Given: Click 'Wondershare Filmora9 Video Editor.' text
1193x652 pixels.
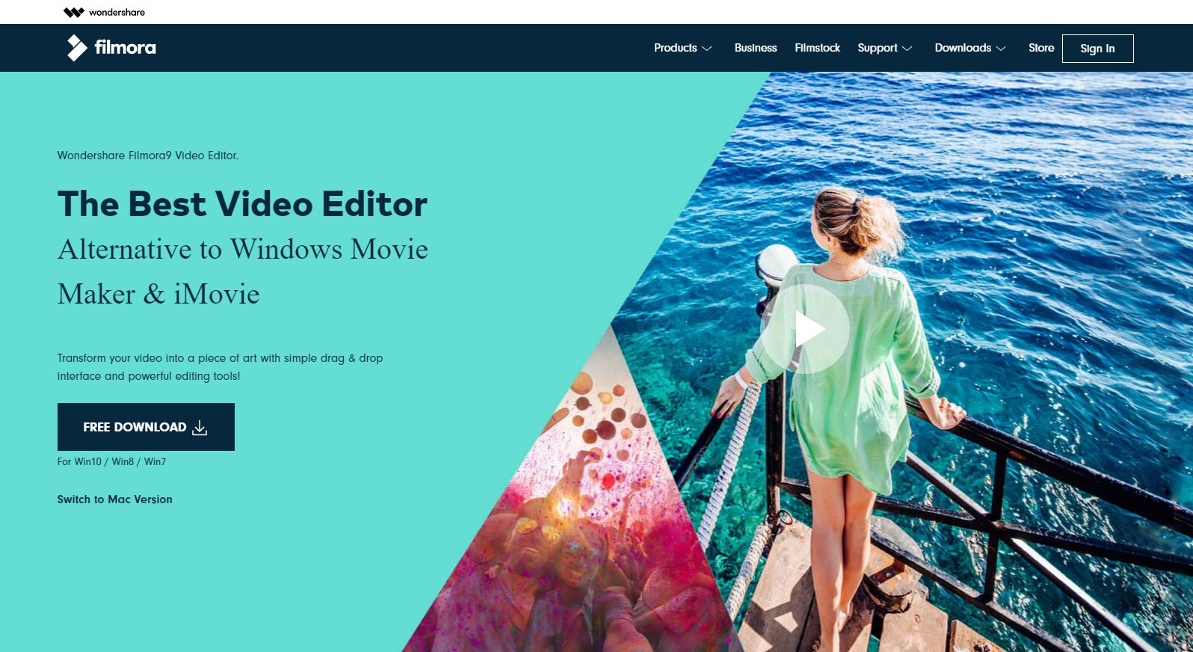Looking at the screenshot, I should coord(148,156).
